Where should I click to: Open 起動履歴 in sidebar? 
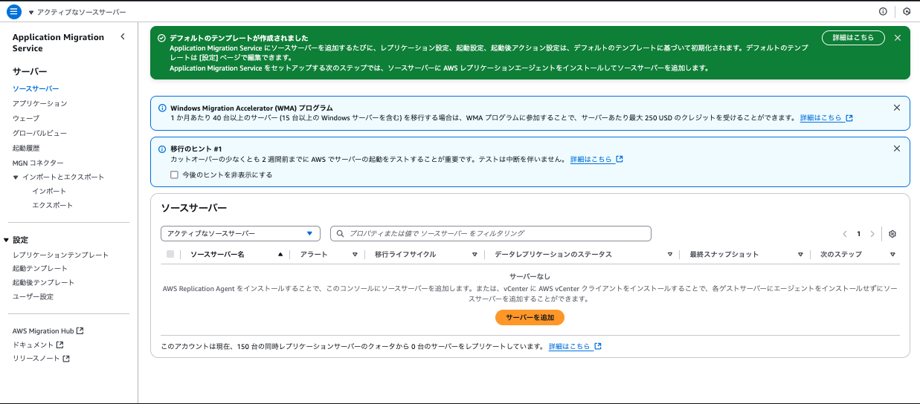click(26, 149)
